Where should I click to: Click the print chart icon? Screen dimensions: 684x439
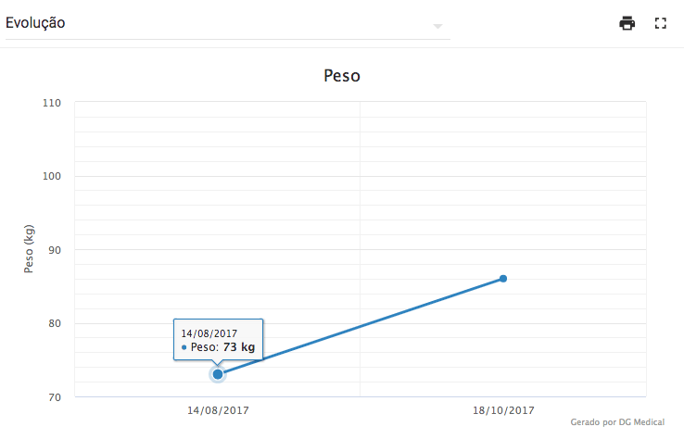click(x=627, y=23)
